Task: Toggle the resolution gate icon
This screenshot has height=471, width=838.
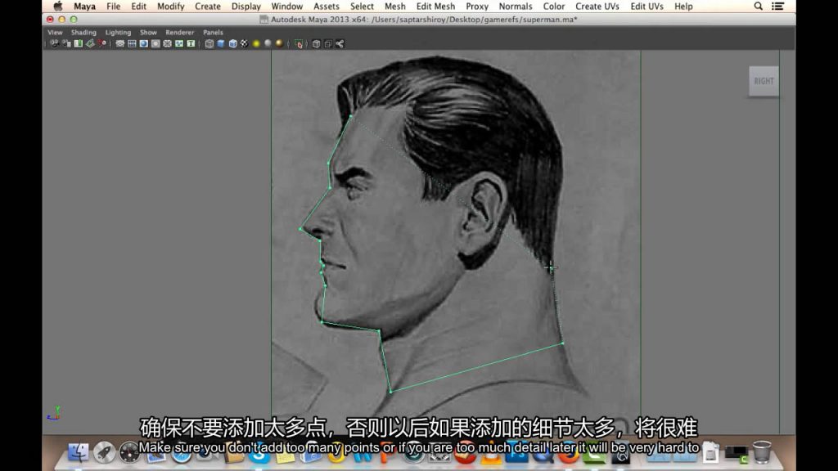Action: 144,44
